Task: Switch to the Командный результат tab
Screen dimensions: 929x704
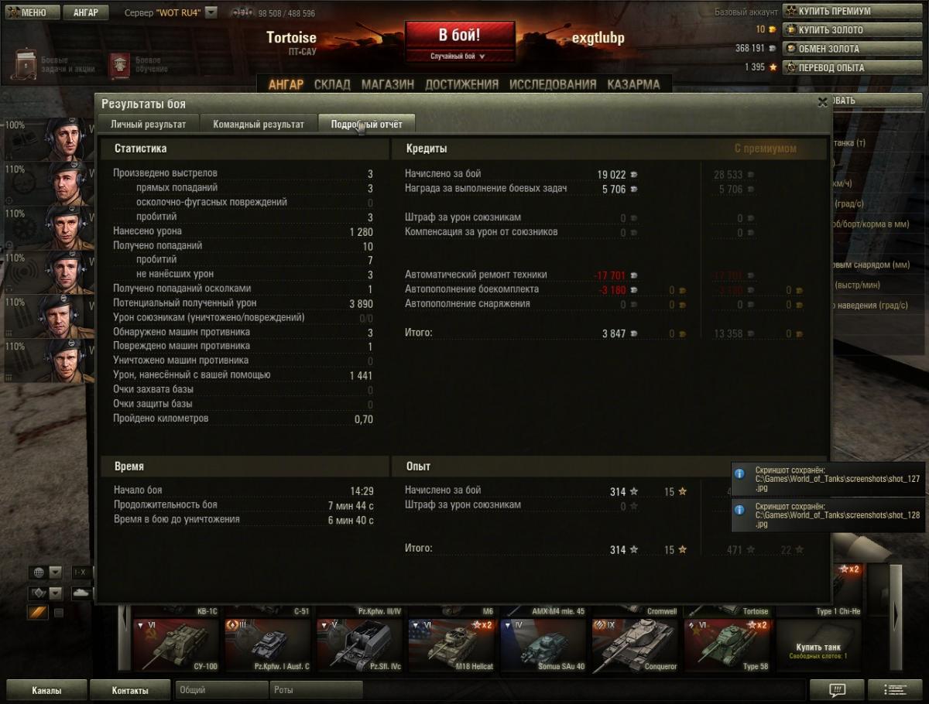Action: pyautogui.click(x=259, y=124)
